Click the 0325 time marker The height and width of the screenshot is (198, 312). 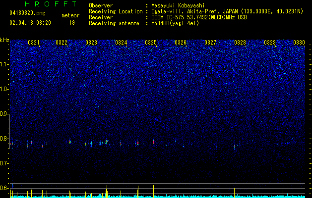click(151, 43)
